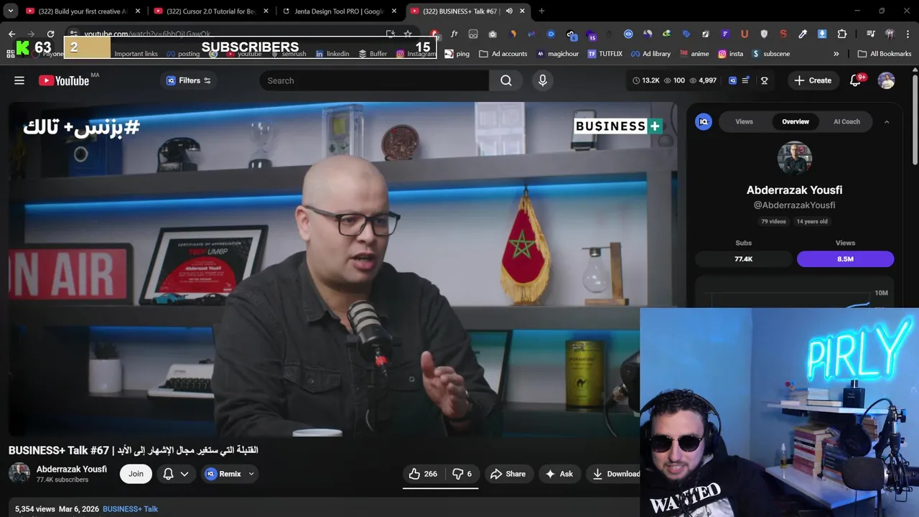Open Abderrazak Yousfi channel name under video
919x517 pixels.
coord(72,469)
